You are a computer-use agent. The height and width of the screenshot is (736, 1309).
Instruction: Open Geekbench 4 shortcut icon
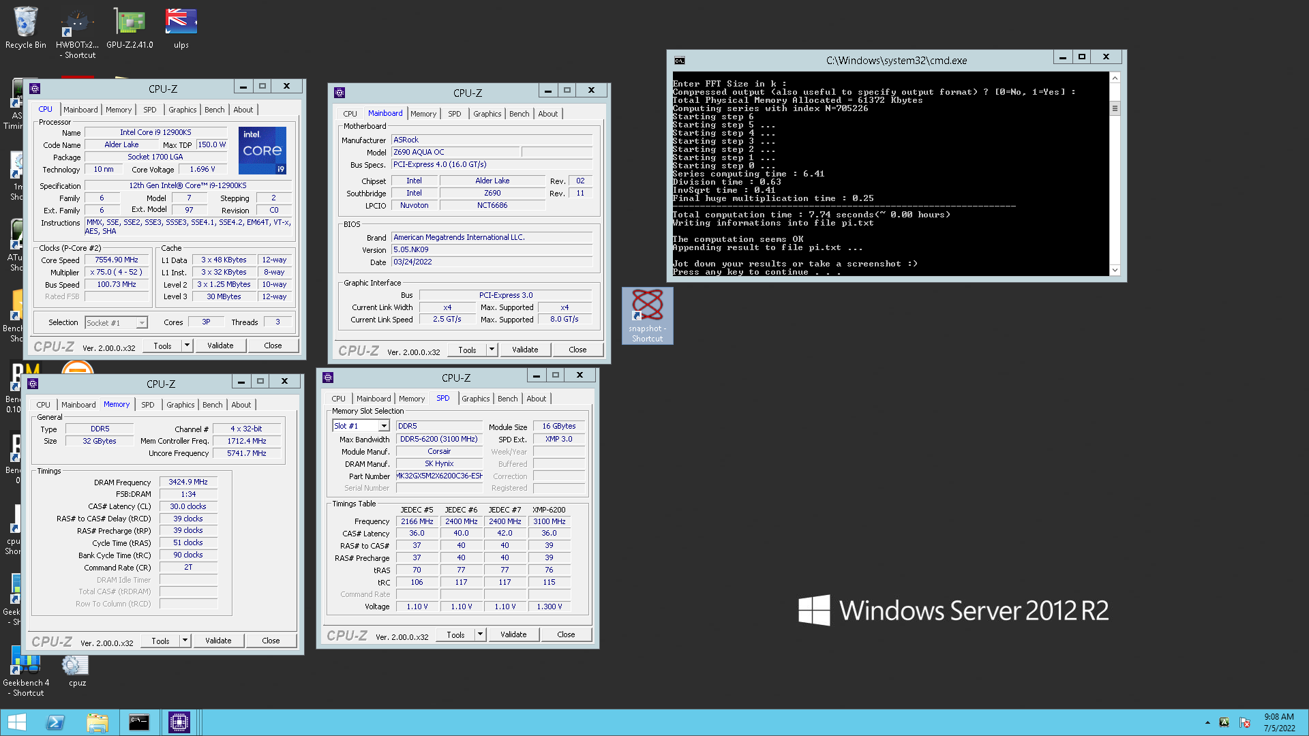pos(26,671)
